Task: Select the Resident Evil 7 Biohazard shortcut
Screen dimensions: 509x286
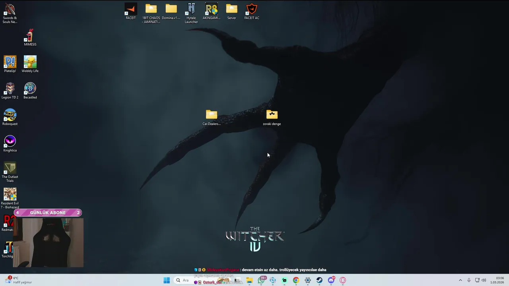Action: pos(10,199)
